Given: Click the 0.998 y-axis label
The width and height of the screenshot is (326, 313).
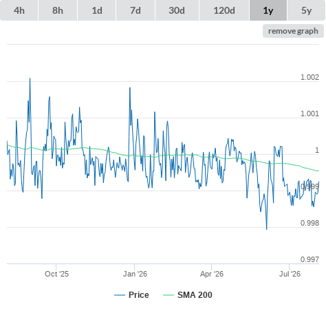Looking at the screenshot, I should (309, 223).
